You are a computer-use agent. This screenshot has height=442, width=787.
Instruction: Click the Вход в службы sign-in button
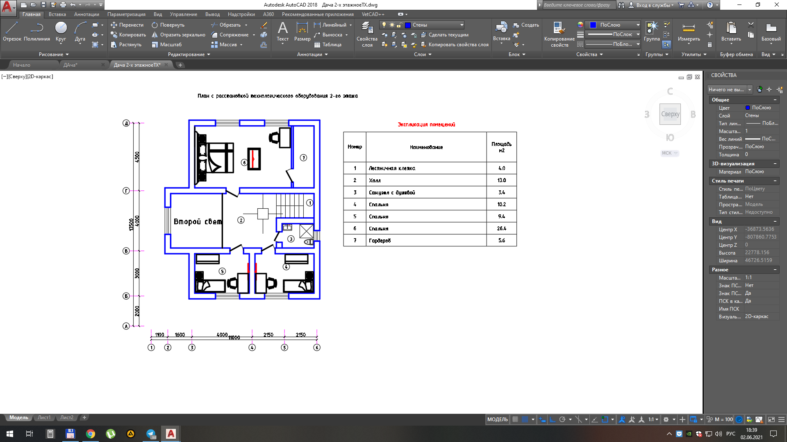tap(651, 5)
